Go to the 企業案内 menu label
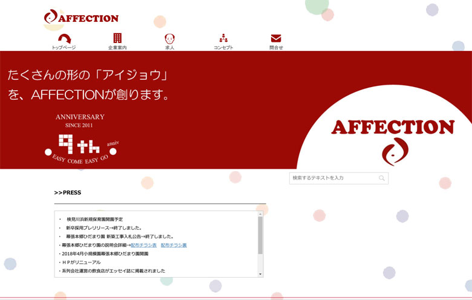472x300 pixels. coord(117,47)
